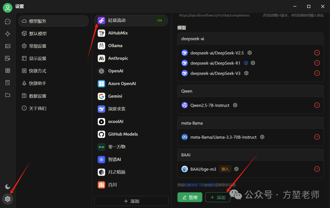Select the 默认模型 settings menu
The image size is (330, 208).
(53, 34)
